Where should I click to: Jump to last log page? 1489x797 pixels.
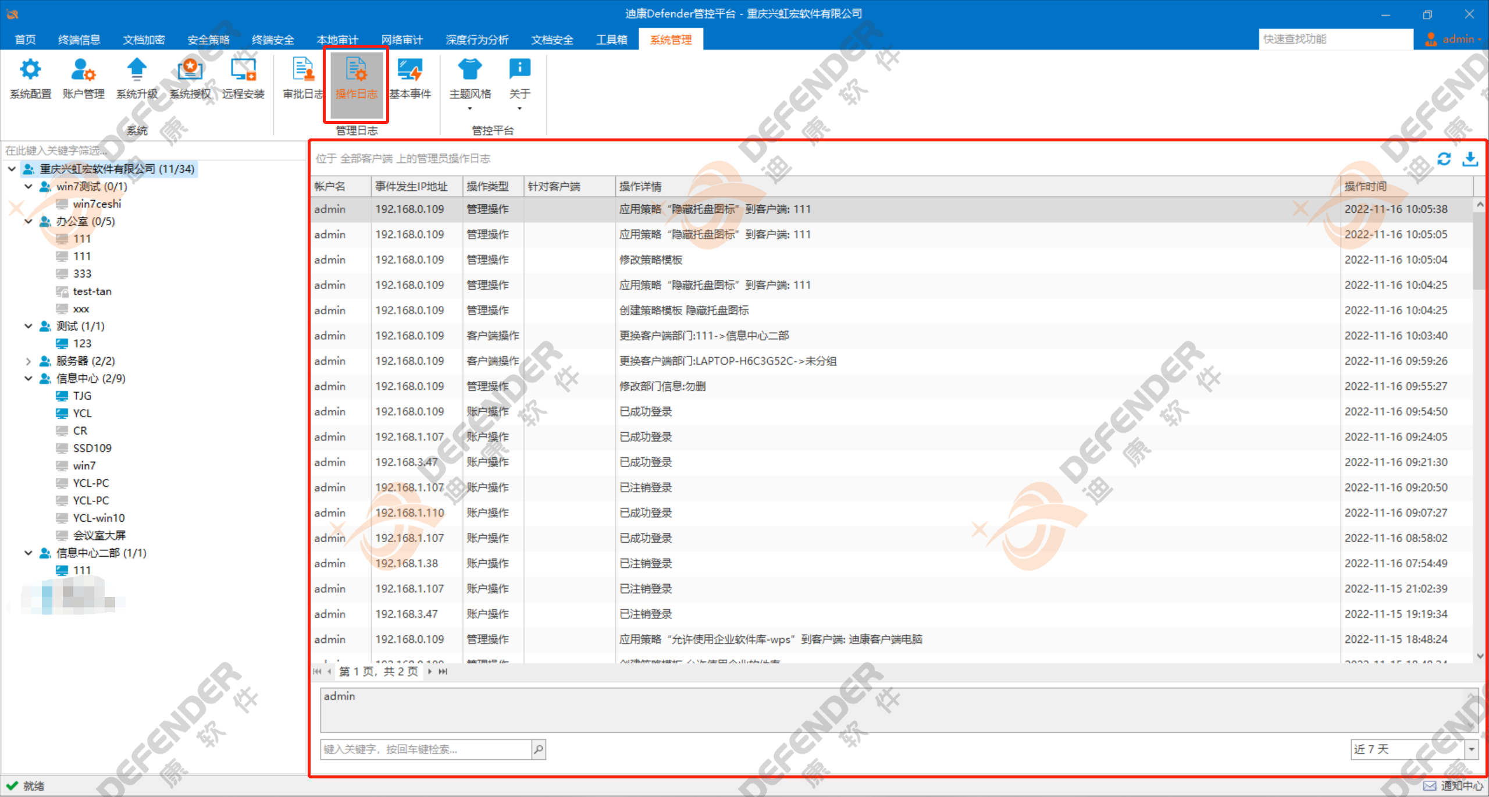tap(443, 671)
